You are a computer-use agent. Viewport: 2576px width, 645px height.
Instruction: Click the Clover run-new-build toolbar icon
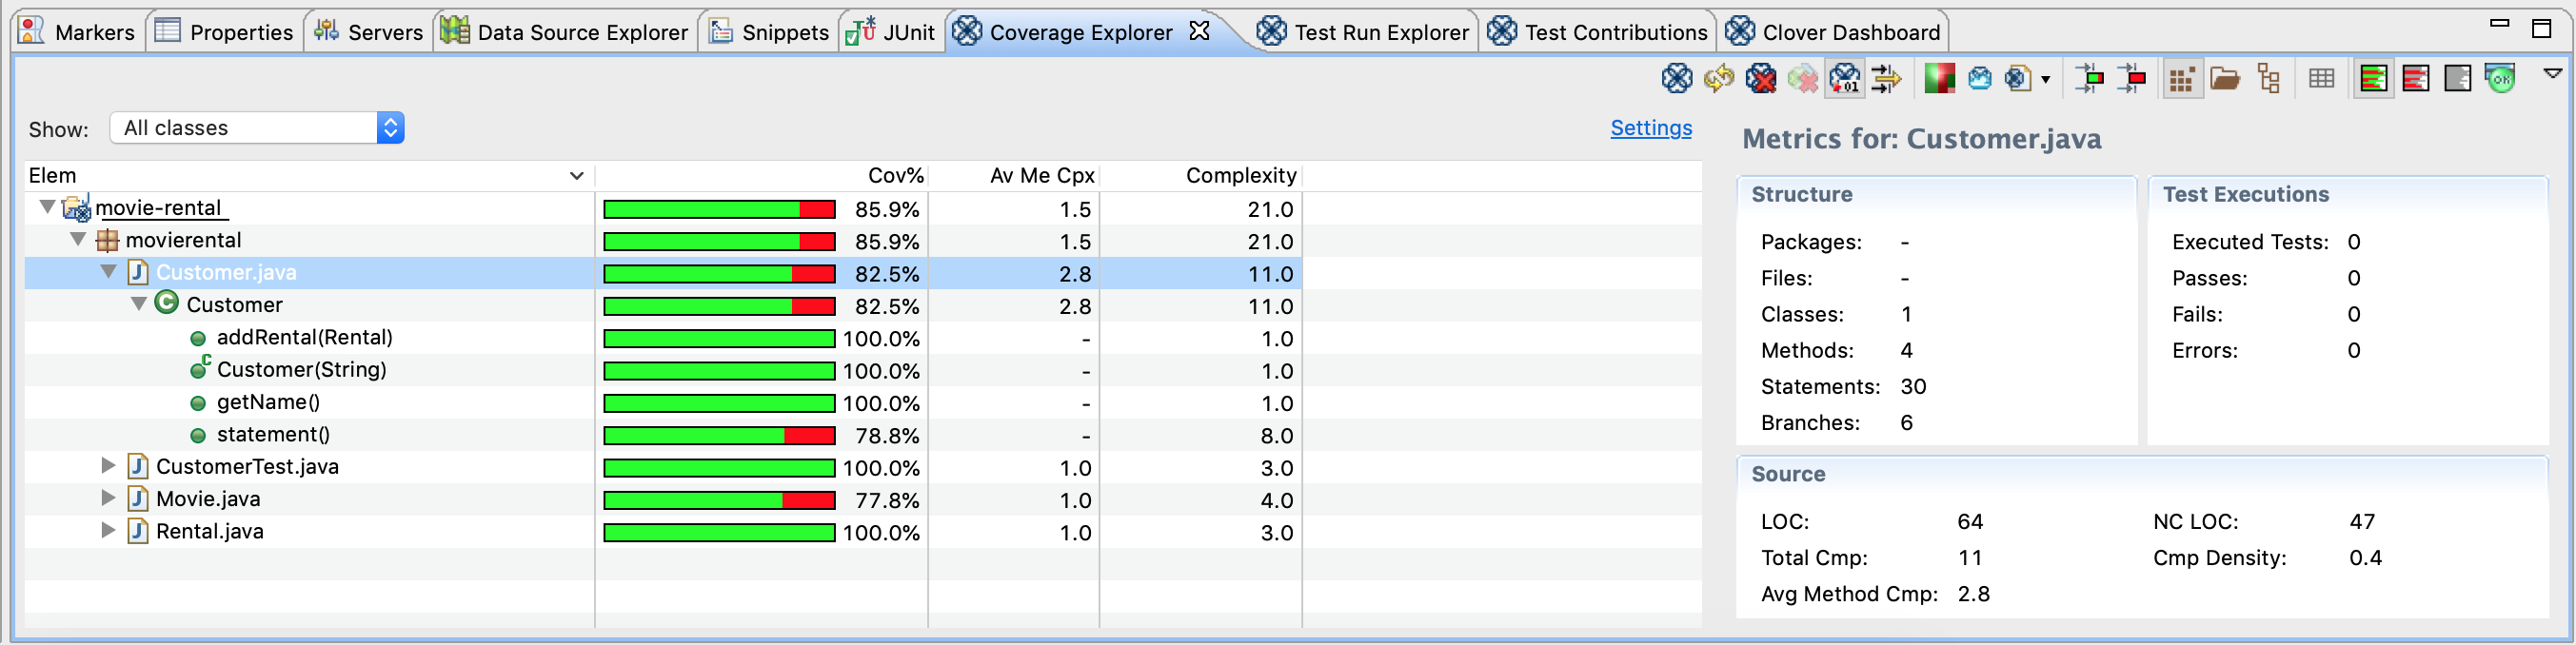click(1677, 78)
